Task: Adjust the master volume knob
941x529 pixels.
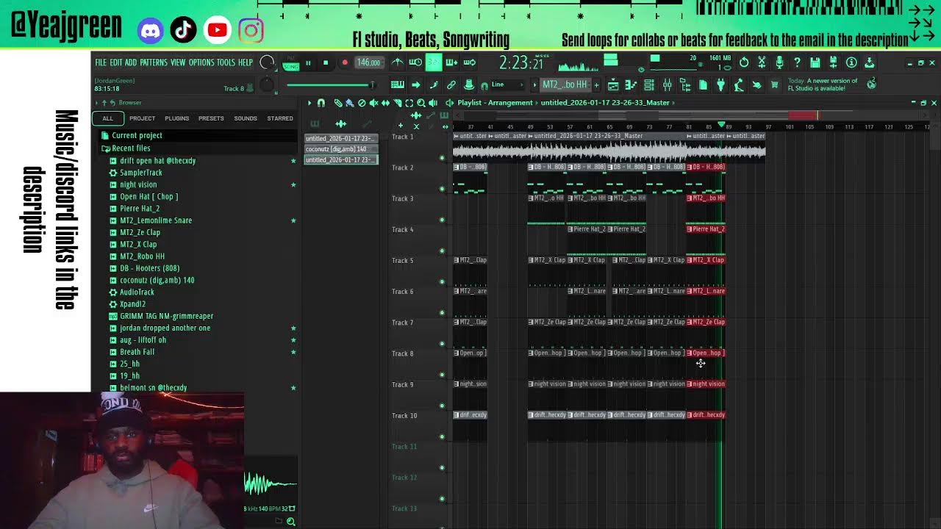Action: click(267, 62)
